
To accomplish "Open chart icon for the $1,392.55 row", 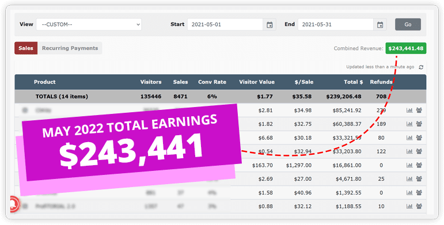I will coord(409,193).
